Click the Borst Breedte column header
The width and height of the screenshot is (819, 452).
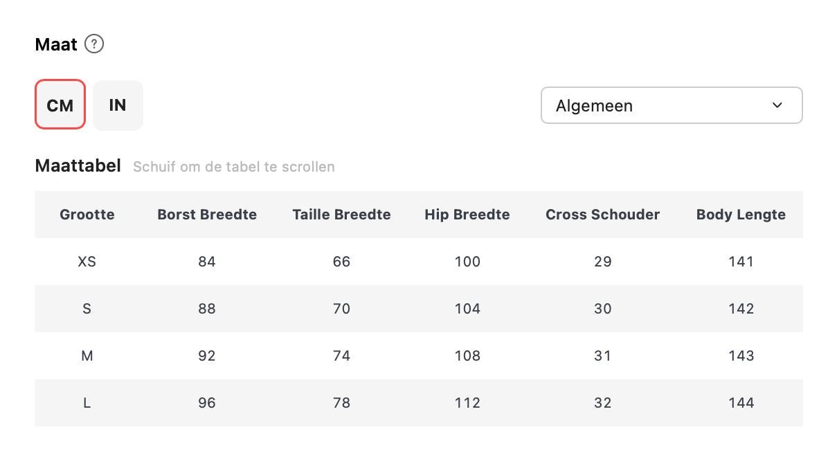[x=207, y=215]
